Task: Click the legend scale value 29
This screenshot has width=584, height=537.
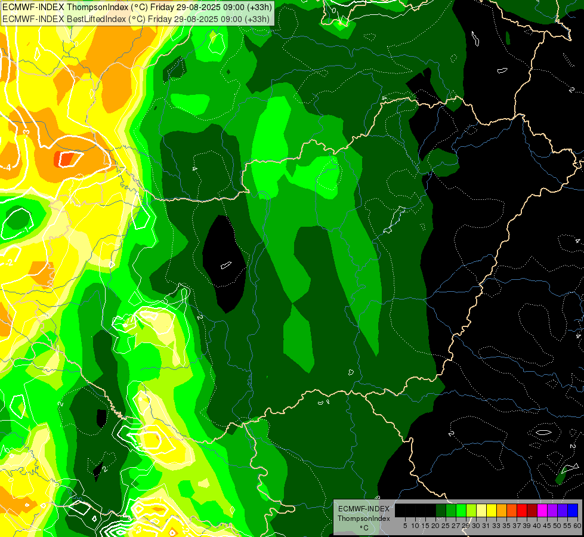Action: tap(466, 526)
